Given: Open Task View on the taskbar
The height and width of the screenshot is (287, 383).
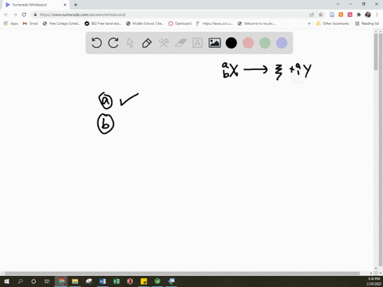Looking at the screenshot, I should pyautogui.click(x=47, y=281).
